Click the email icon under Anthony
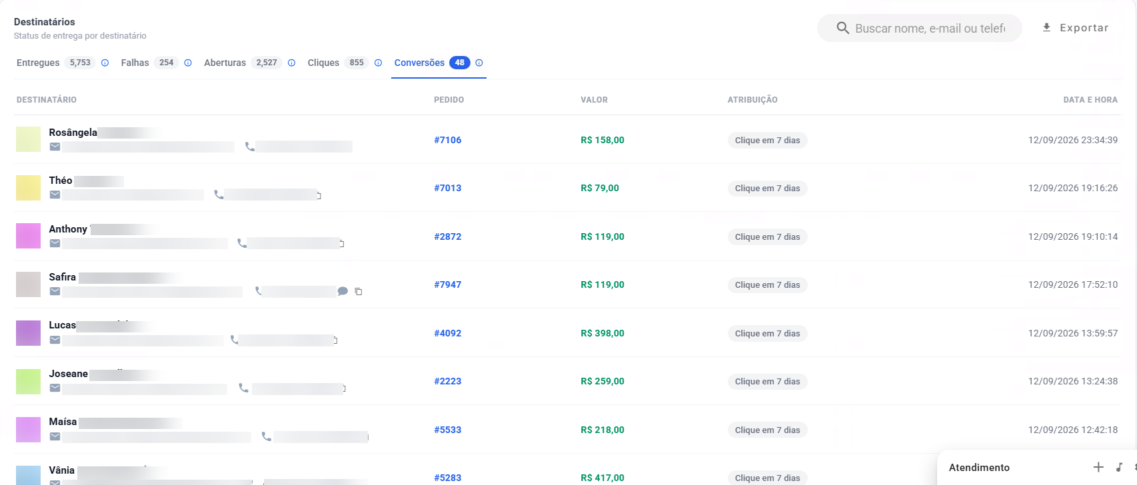 pyautogui.click(x=55, y=243)
